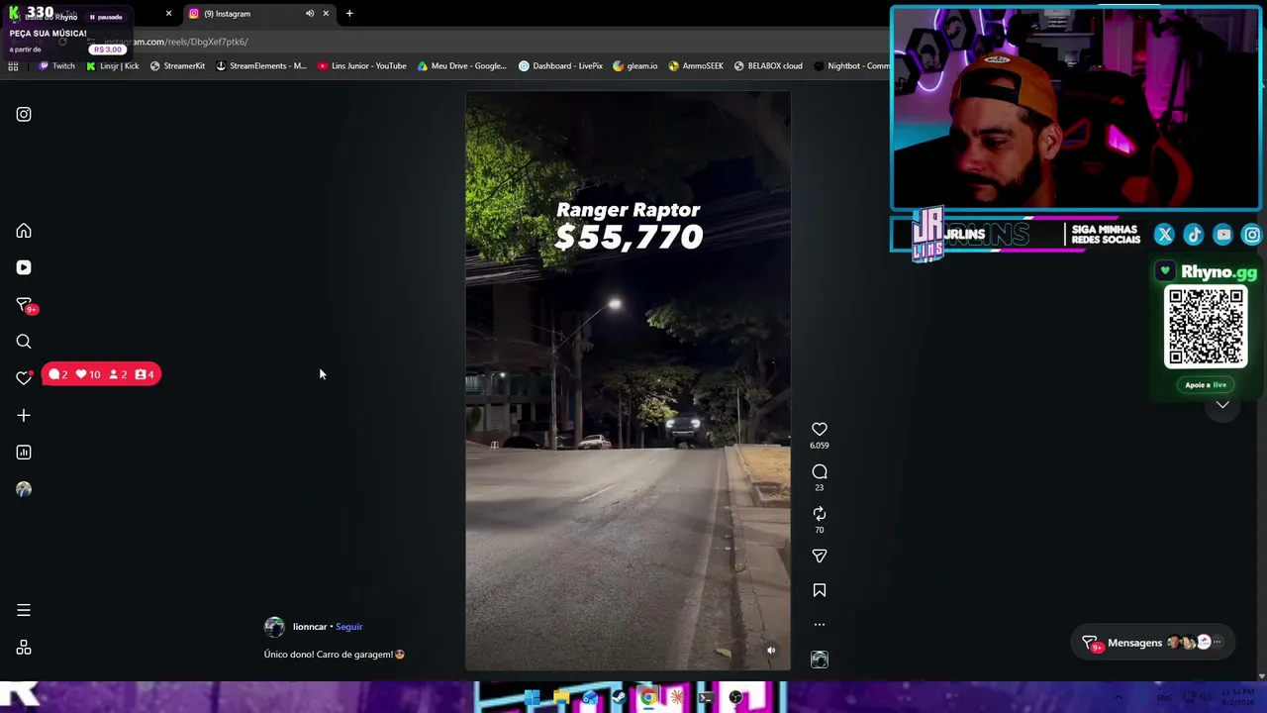Go to Instagram Home in the sidebar
This screenshot has width=1267, height=713.
pos(24,231)
